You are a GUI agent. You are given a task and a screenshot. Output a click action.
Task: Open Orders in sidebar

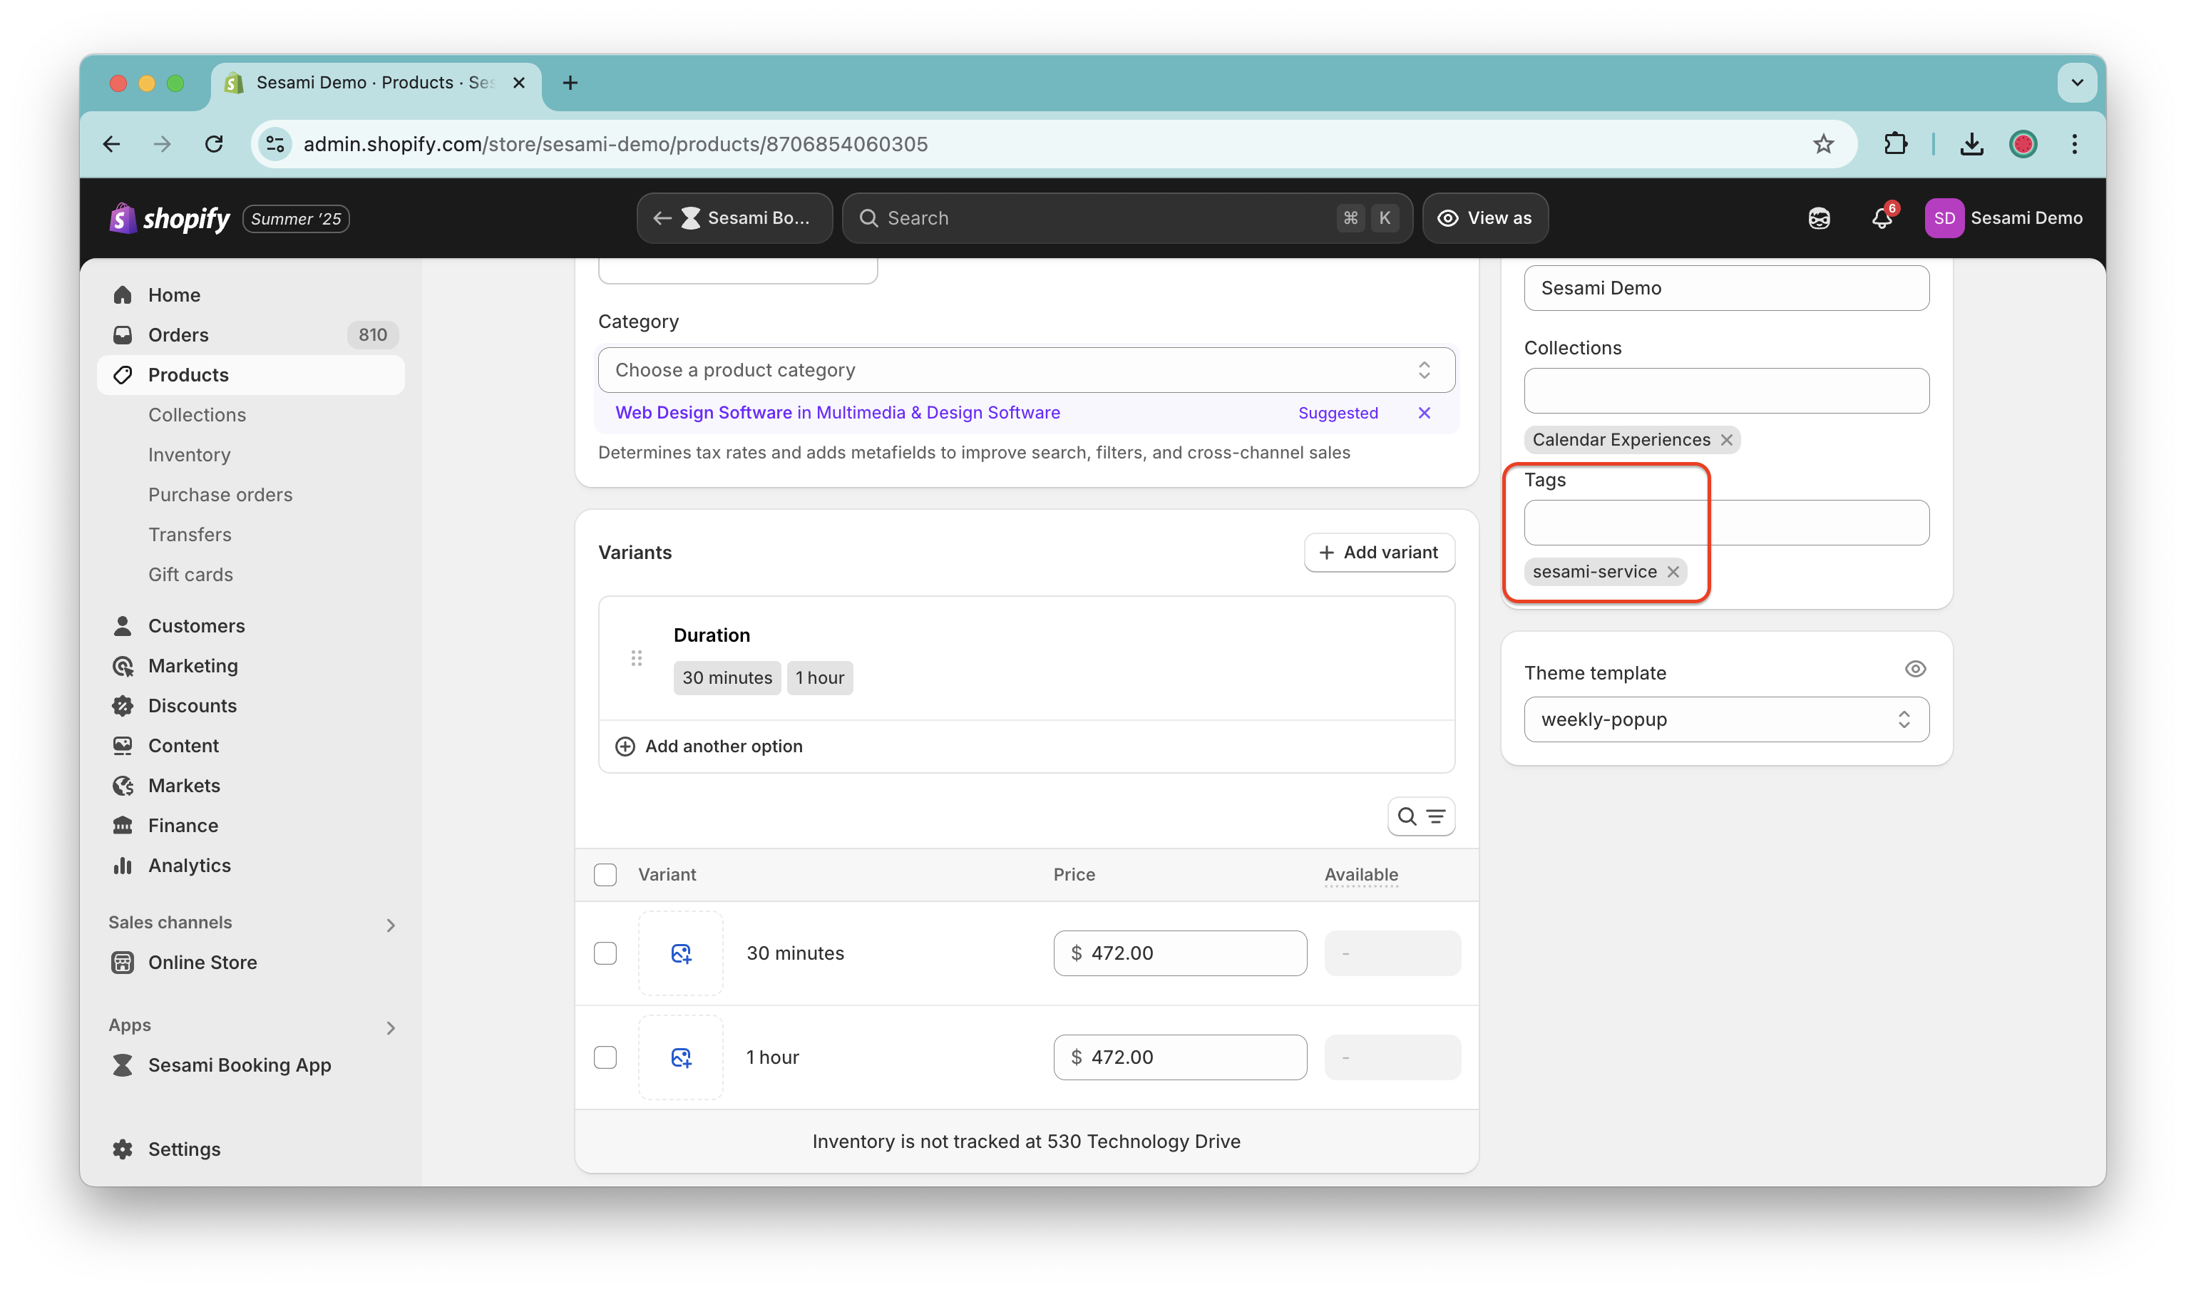tap(251, 335)
